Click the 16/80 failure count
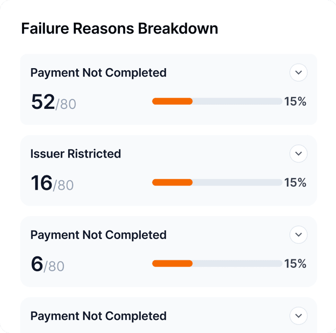The width and height of the screenshot is (336, 333). [x=52, y=184]
